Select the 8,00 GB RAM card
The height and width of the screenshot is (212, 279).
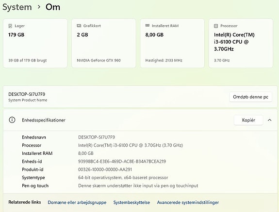(172, 44)
